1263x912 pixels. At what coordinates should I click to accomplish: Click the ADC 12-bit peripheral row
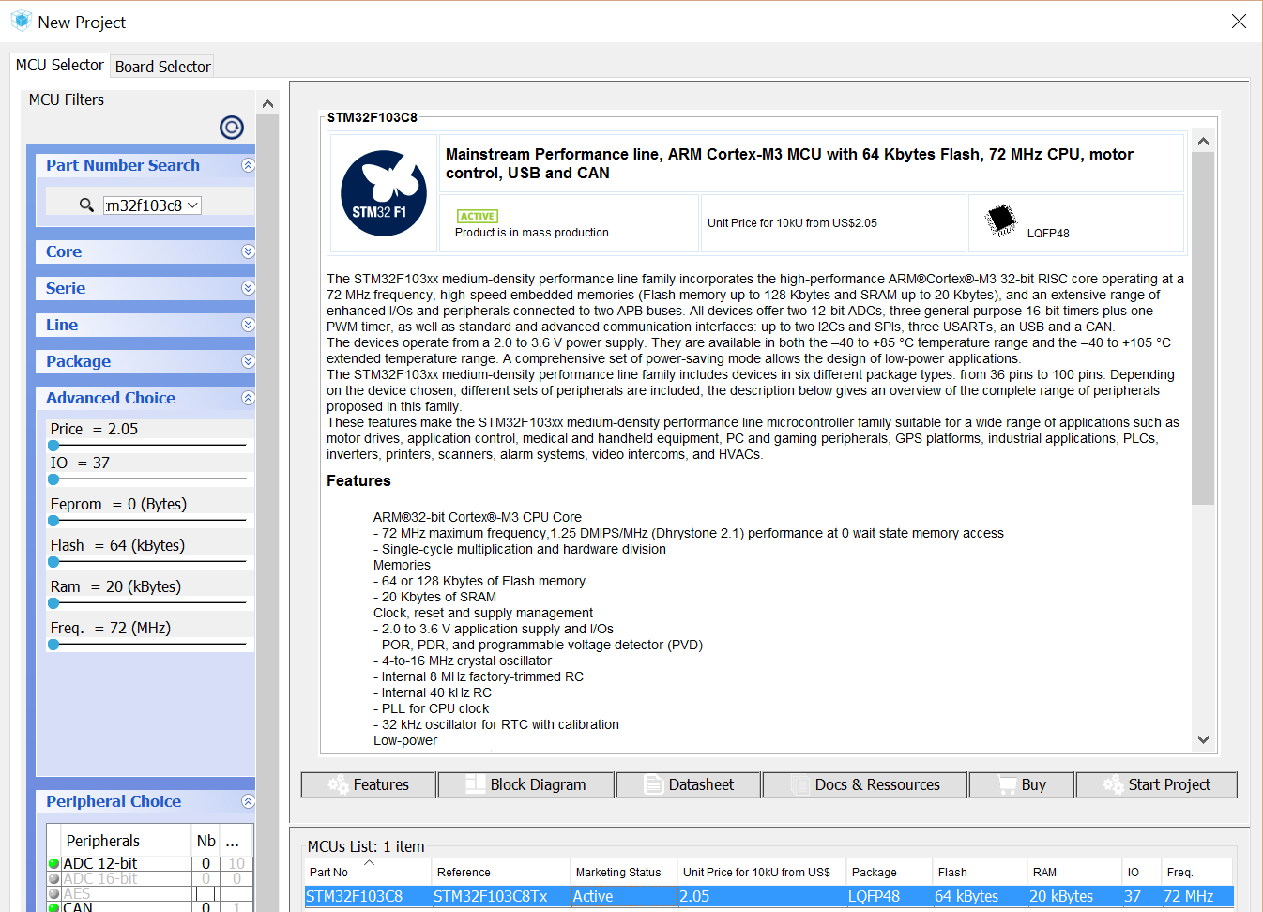(x=148, y=863)
